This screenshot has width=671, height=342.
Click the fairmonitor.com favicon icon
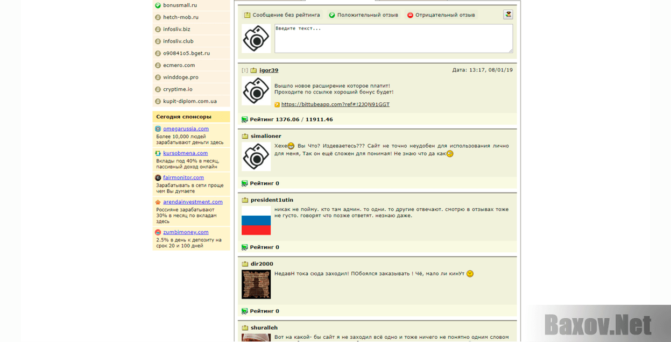[158, 178]
